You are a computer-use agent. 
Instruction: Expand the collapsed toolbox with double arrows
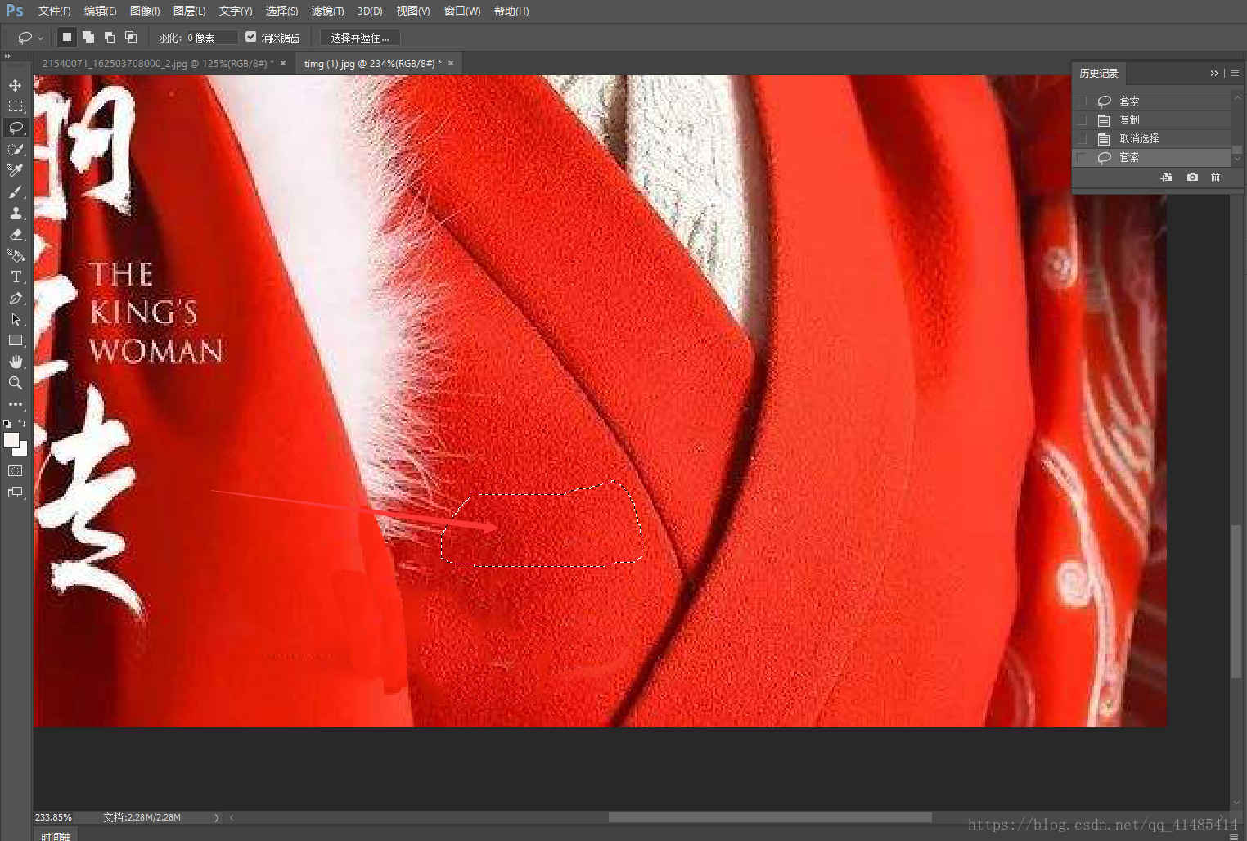[x=7, y=56]
